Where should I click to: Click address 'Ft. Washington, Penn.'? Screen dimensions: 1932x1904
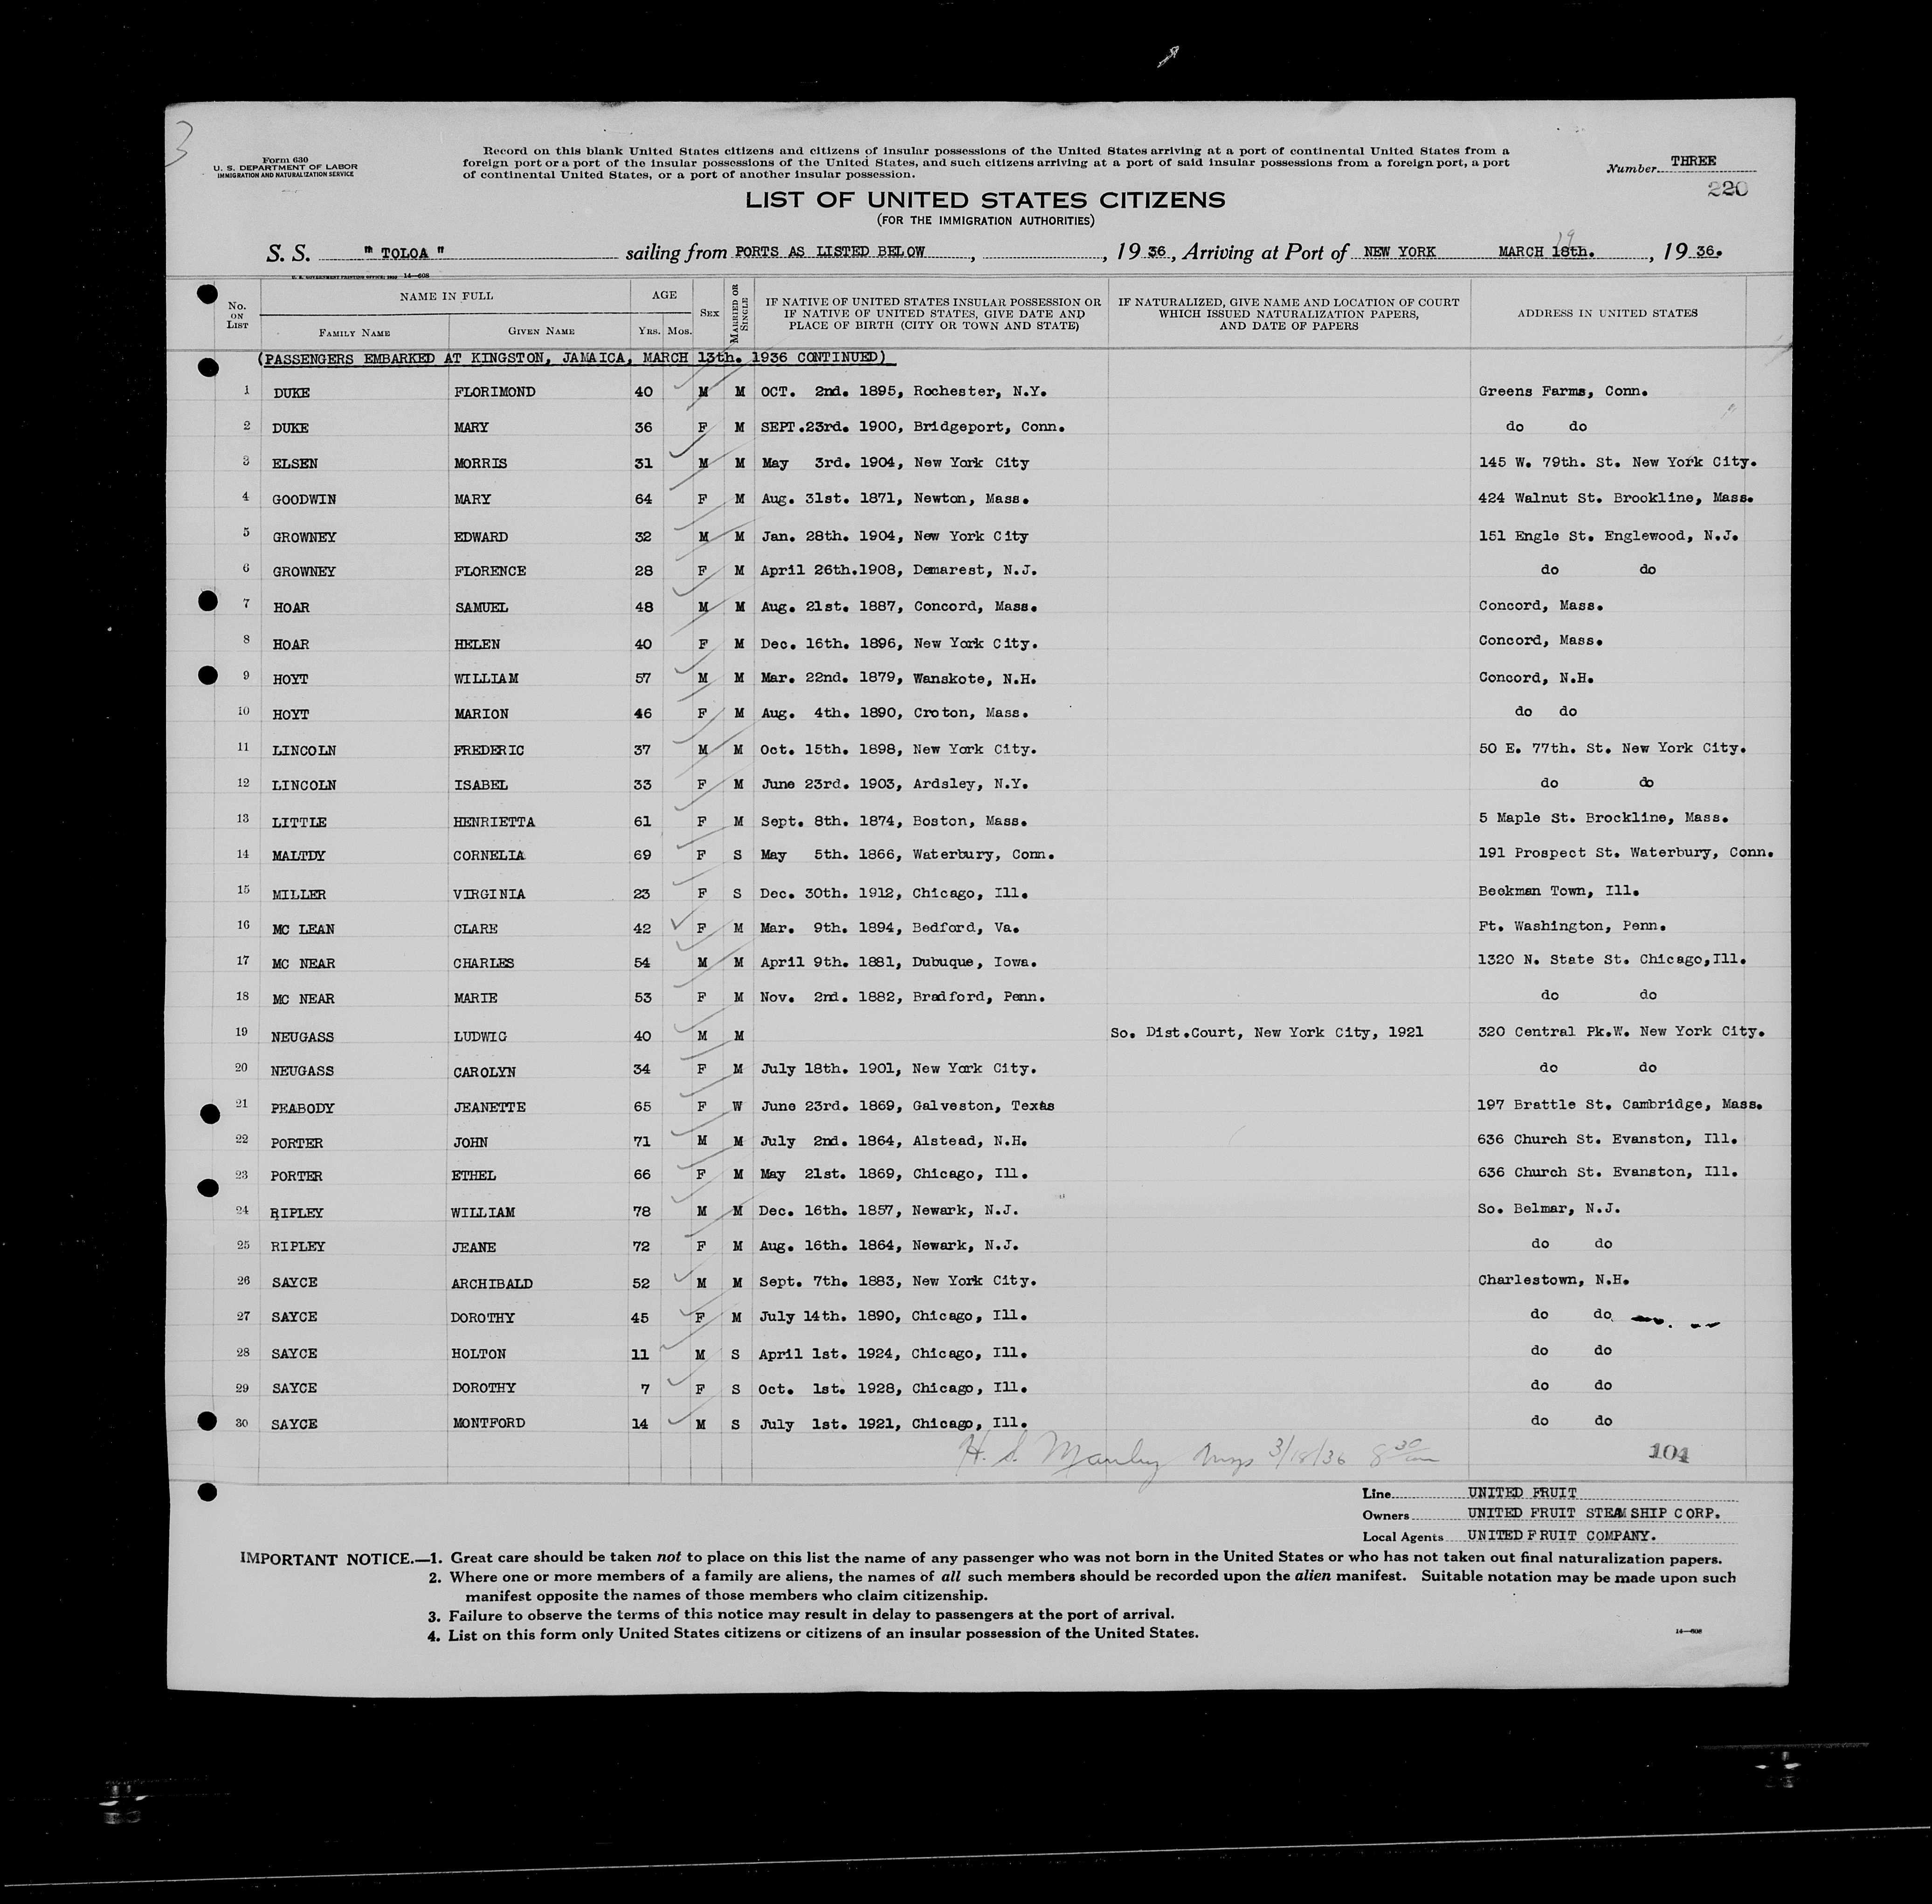[x=1571, y=926]
